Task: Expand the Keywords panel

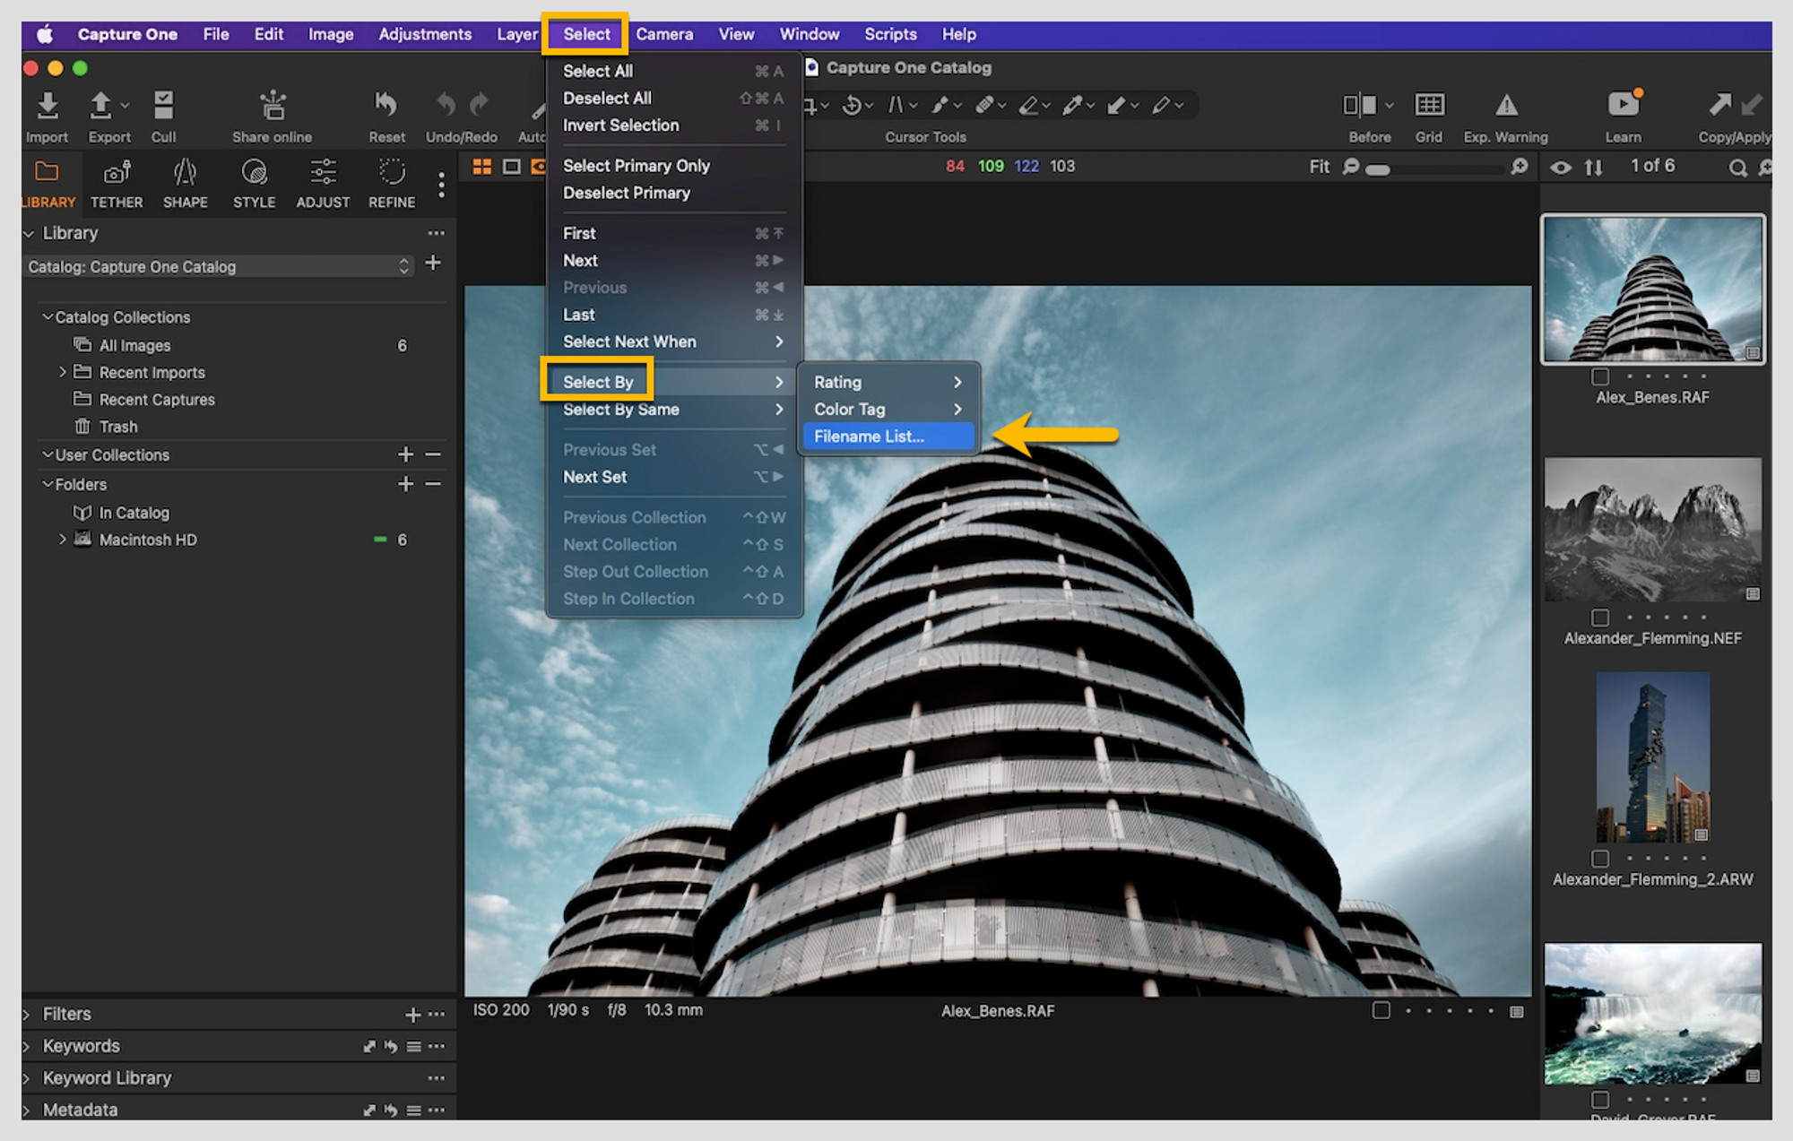Action: click(27, 1046)
